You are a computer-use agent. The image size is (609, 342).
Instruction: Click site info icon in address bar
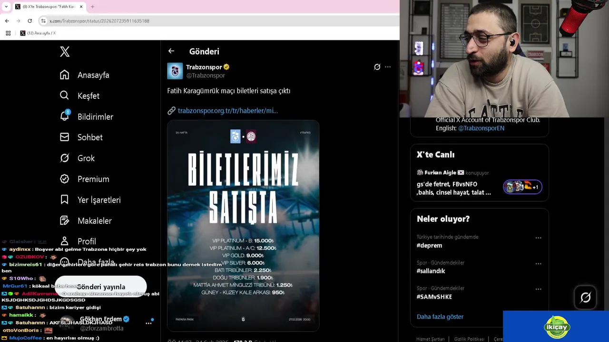pyautogui.click(x=43, y=21)
